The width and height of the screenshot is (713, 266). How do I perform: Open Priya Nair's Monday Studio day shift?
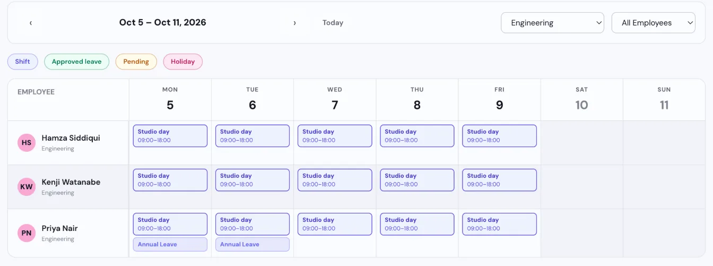(170, 224)
